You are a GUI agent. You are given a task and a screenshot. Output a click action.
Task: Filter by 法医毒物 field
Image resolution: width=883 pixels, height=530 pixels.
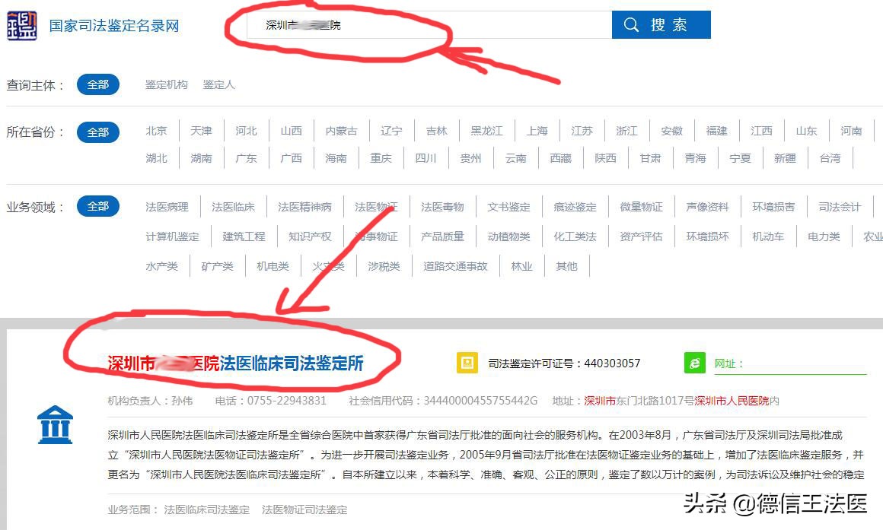[442, 207]
